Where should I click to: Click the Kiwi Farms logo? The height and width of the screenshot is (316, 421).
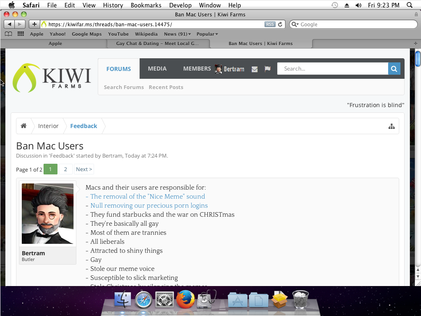(52, 78)
